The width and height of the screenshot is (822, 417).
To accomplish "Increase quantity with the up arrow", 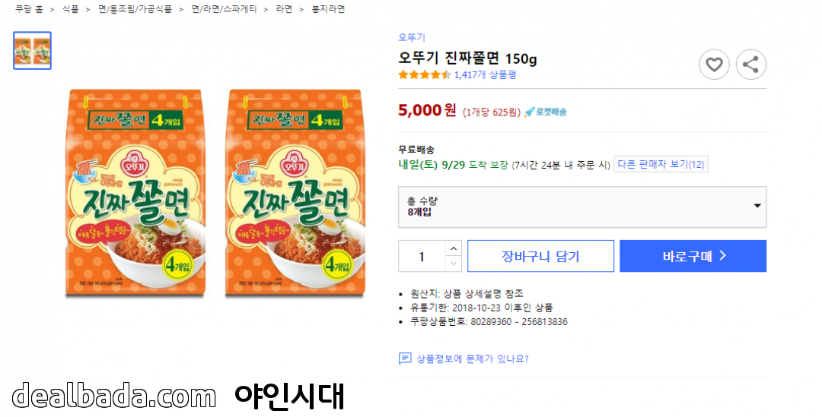I will pyautogui.click(x=454, y=248).
